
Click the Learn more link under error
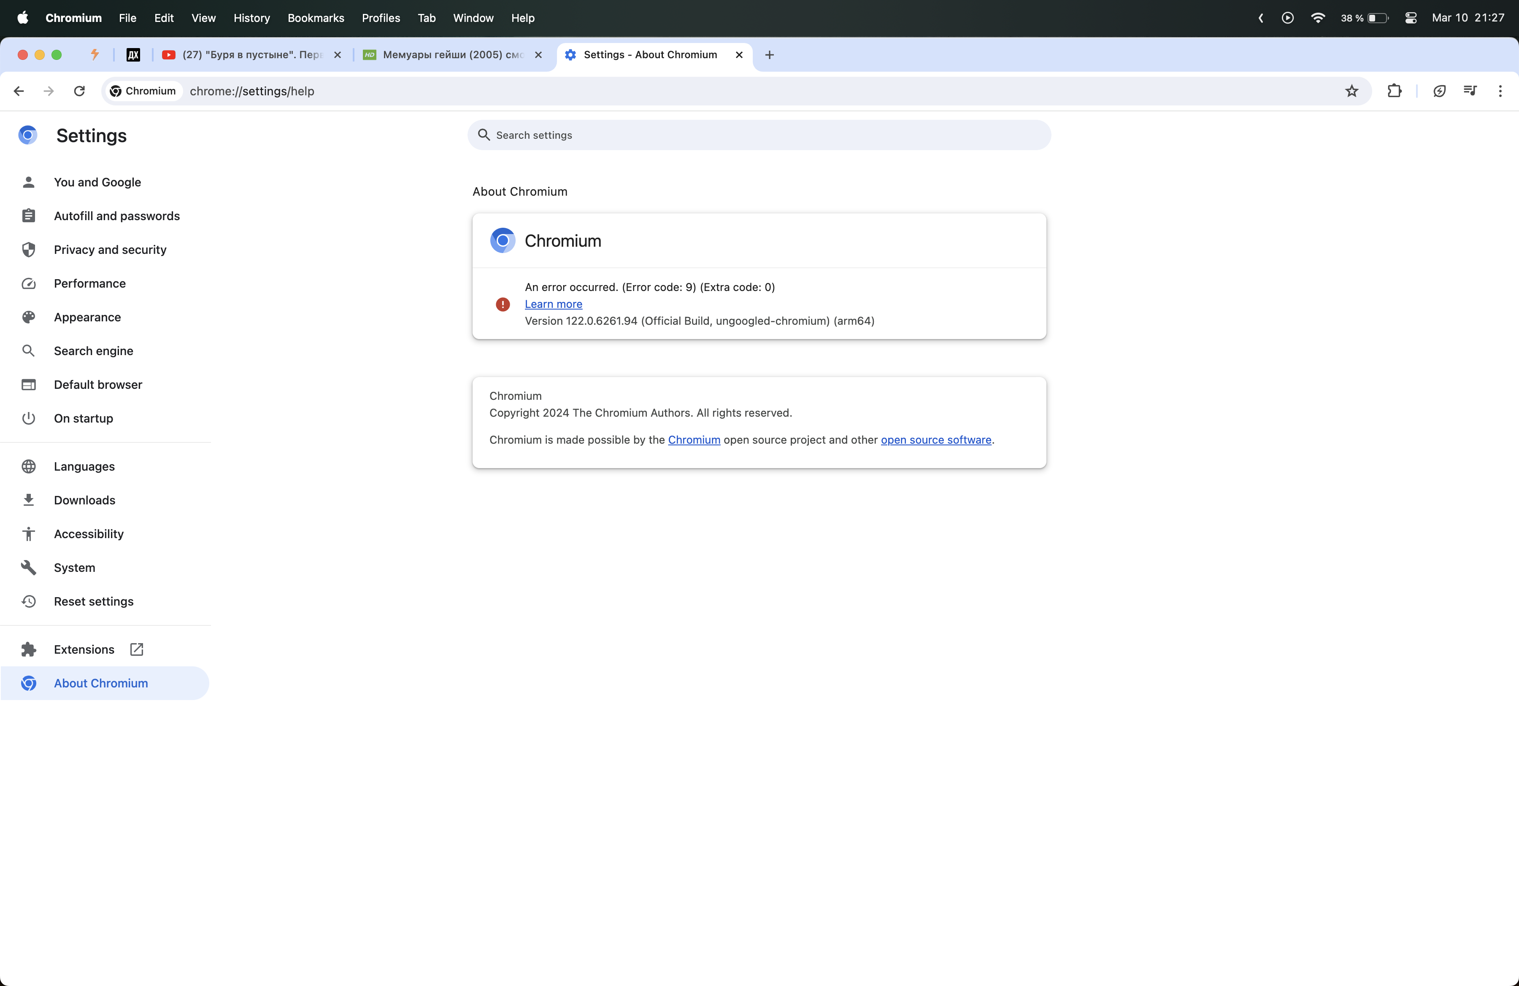click(553, 304)
